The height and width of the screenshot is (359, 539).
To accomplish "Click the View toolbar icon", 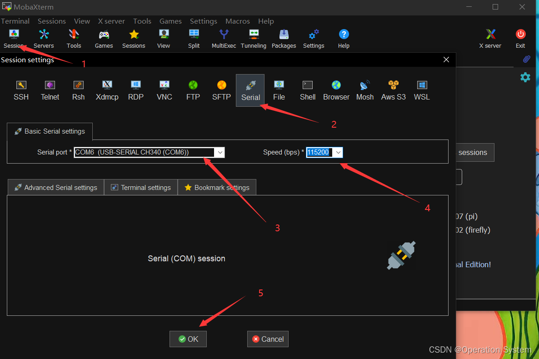I will pyautogui.click(x=164, y=39).
